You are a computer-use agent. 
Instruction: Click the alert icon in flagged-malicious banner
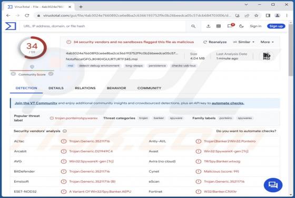pyautogui.click(x=69, y=42)
